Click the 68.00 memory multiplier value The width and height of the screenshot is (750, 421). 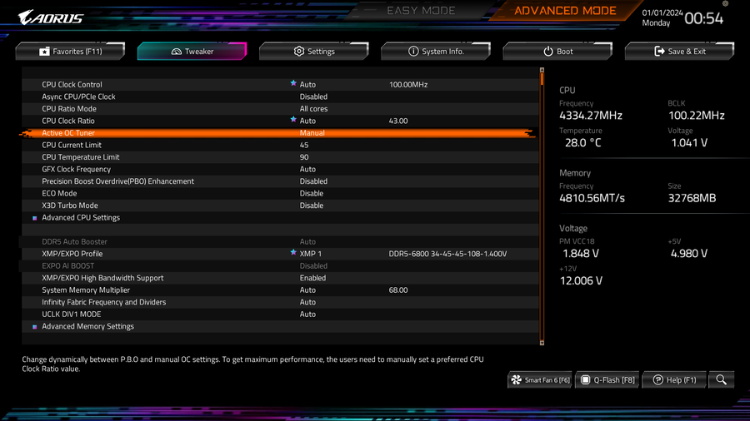pos(398,290)
